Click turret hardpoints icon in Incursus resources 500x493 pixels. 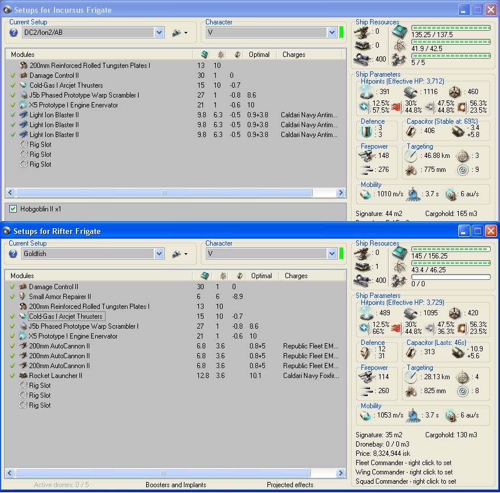click(363, 31)
